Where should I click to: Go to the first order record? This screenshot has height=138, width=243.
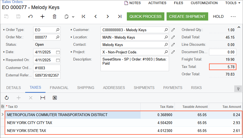coord(84,16)
